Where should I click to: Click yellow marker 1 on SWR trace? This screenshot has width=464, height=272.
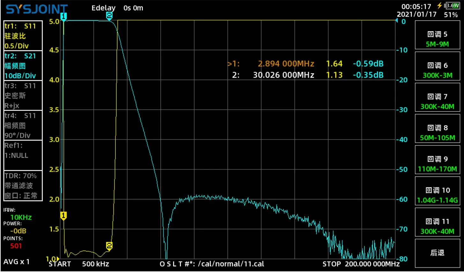click(63, 216)
